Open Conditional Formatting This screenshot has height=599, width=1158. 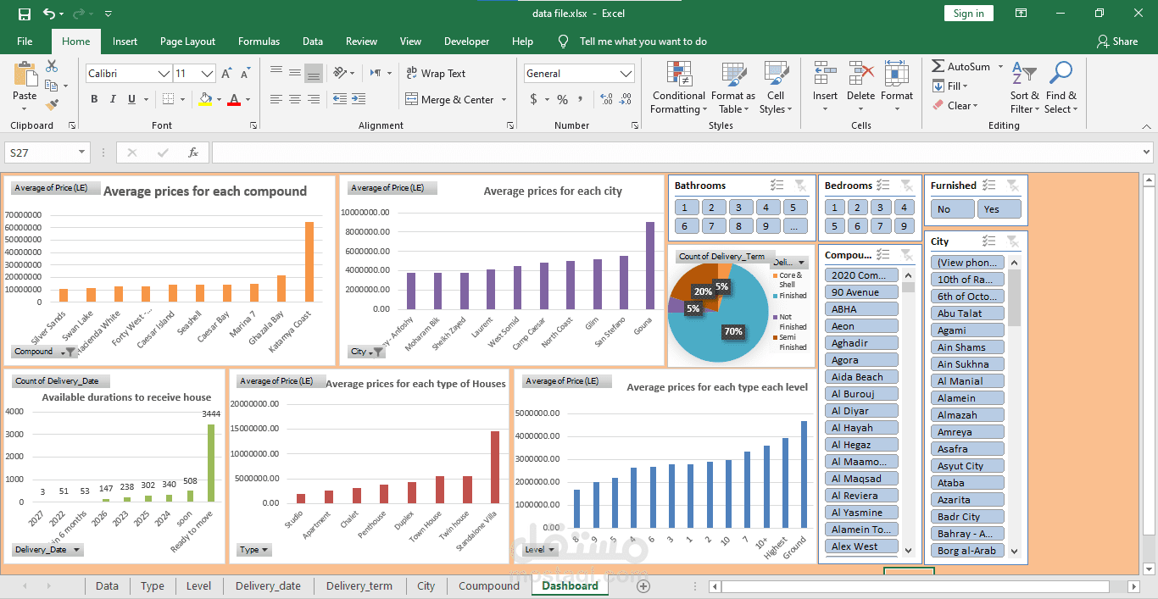tap(678, 88)
